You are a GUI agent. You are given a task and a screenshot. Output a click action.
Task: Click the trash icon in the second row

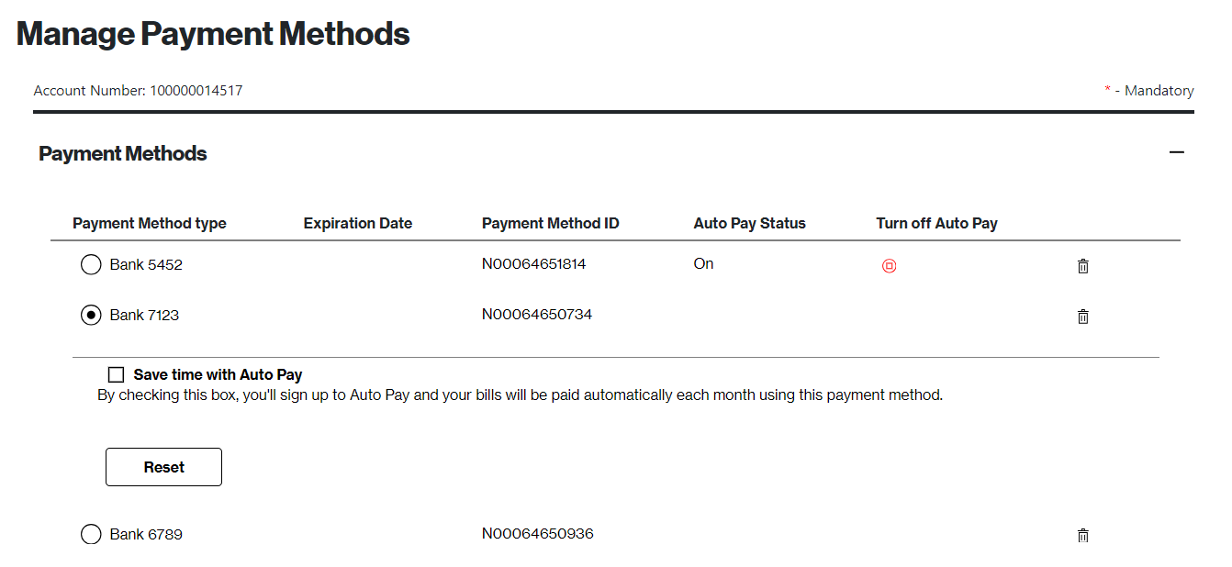coord(1082,316)
